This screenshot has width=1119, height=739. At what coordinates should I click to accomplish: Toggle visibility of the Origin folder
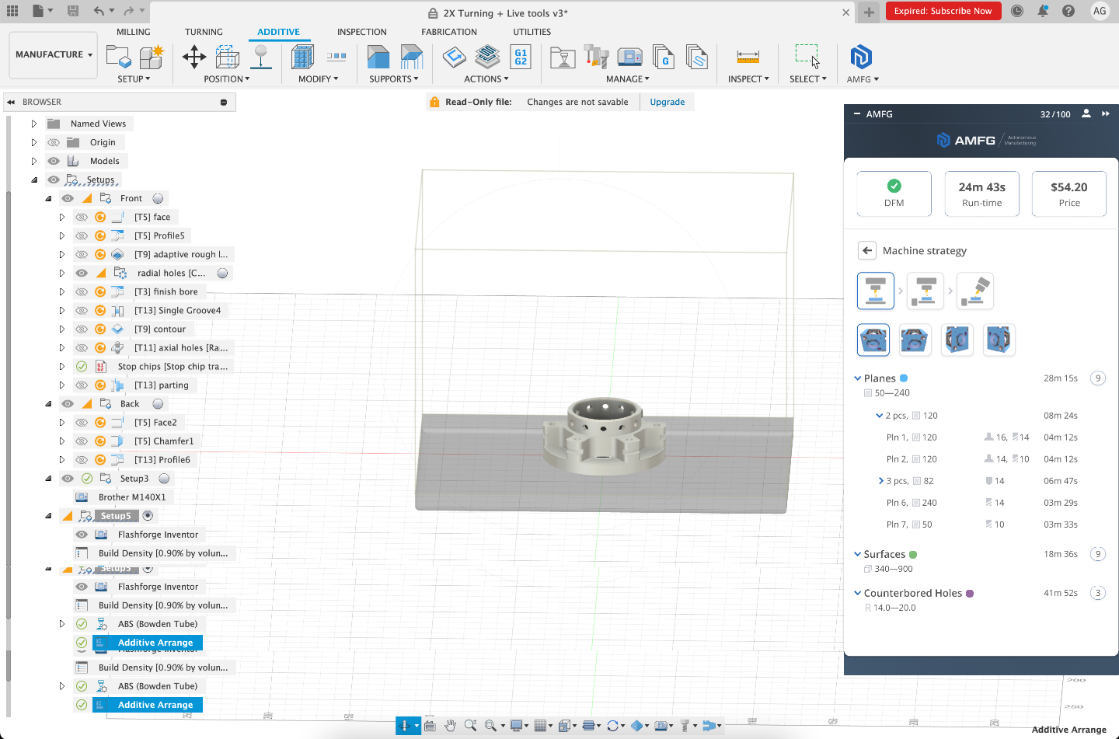coord(54,142)
